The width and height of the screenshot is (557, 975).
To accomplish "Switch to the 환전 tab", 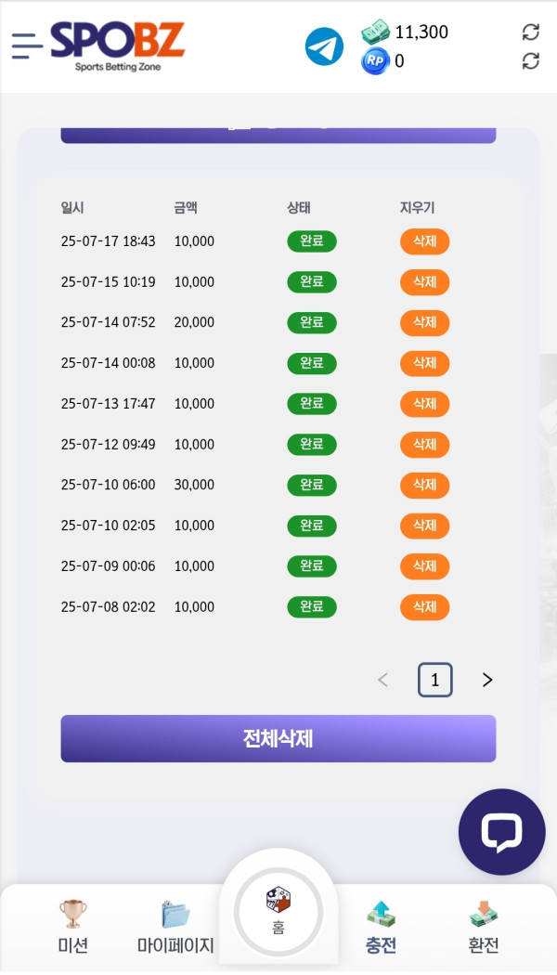I will pyautogui.click(x=484, y=927).
